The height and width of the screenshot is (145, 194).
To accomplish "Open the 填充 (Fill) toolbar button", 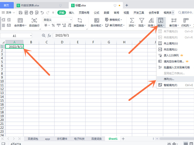I will point(160,22).
